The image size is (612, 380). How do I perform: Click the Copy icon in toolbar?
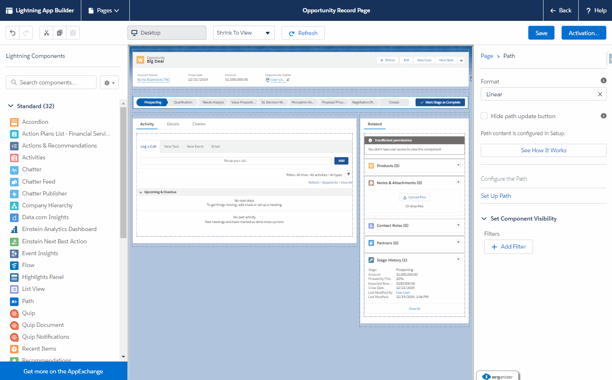click(59, 33)
